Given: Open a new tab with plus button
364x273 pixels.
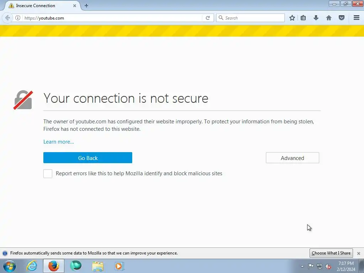Looking at the screenshot, I should click(86, 6).
